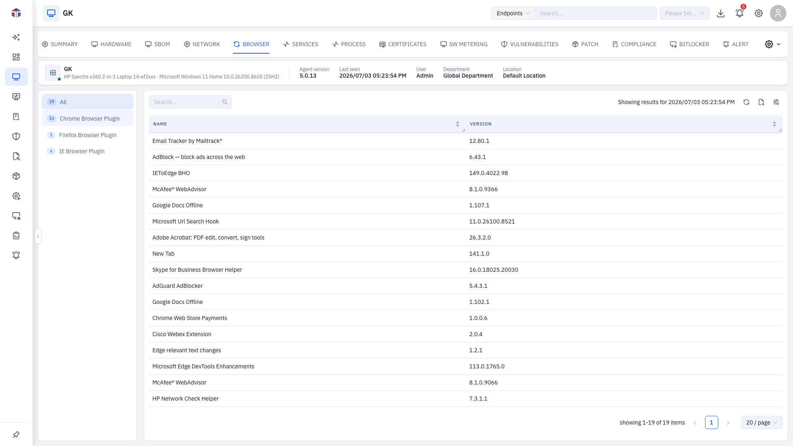The height and width of the screenshot is (446, 793).
Task: Select the Email Tracker by Mailtrack row
Action: (465, 141)
